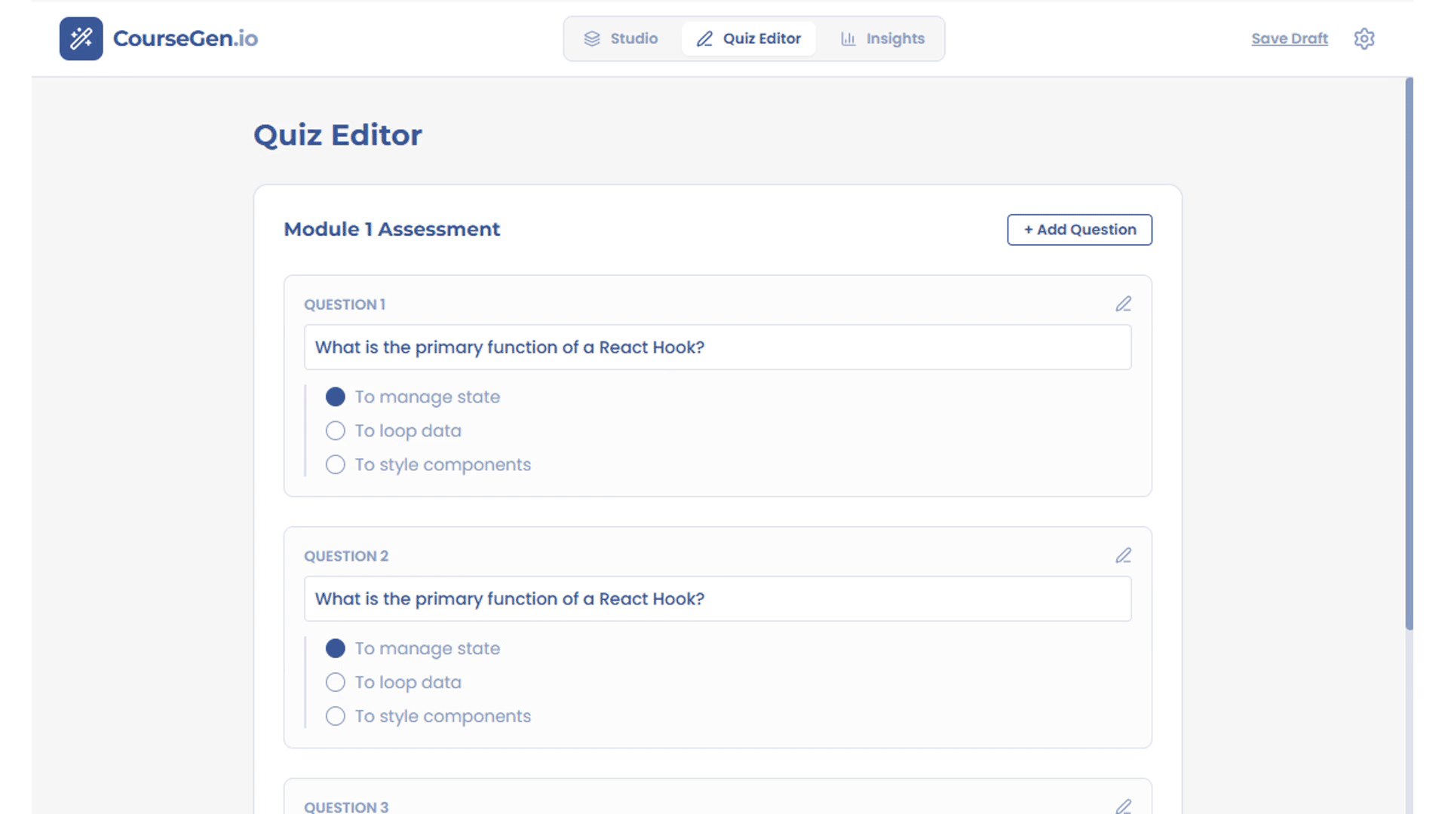Click the bar chart icon in Insights tab
1448x814 pixels.
pyautogui.click(x=848, y=38)
